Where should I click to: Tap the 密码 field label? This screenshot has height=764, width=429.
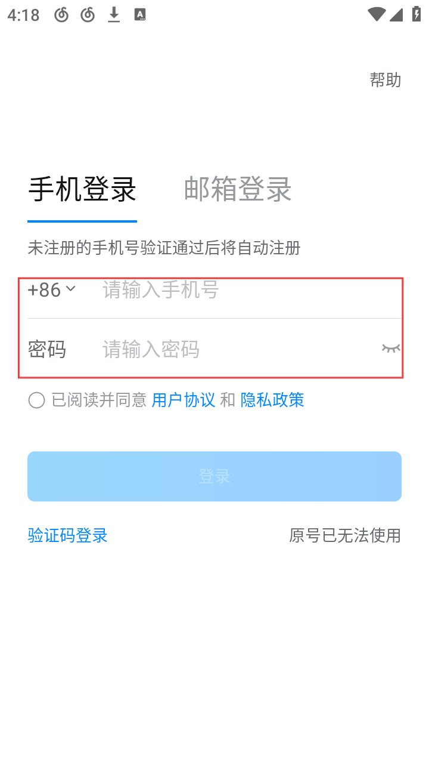(x=46, y=349)
